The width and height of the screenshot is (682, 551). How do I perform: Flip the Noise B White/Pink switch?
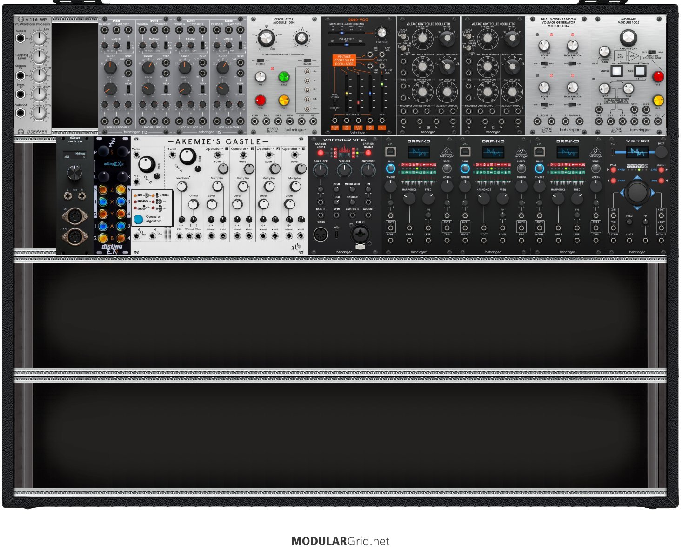544,104
